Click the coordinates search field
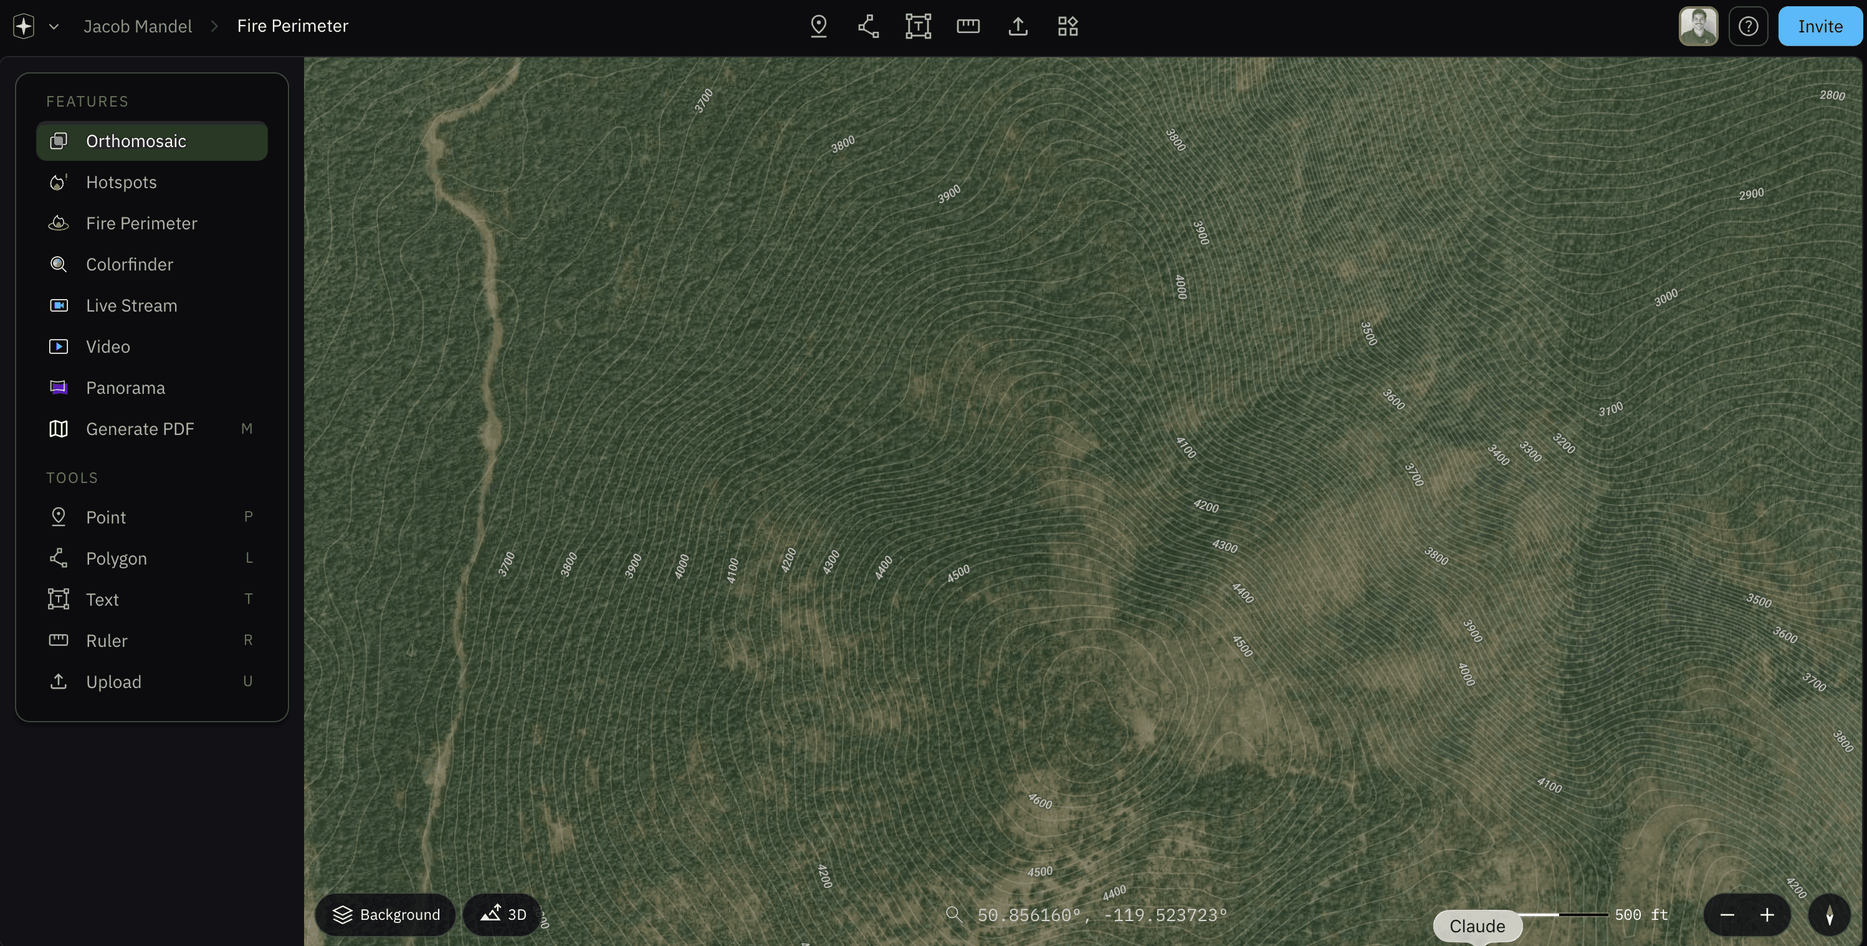Image resolution: width=1867 pixels, height=946 pixels. click(x=1087, y=915)
